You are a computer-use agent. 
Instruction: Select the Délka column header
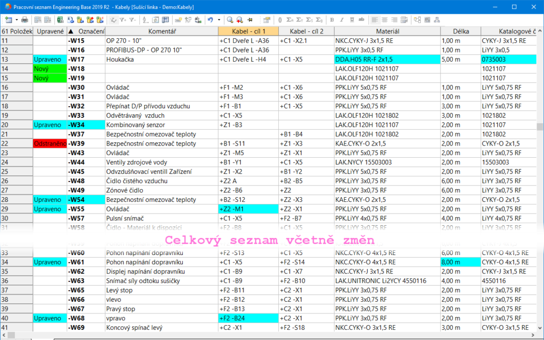coord(461,32)
